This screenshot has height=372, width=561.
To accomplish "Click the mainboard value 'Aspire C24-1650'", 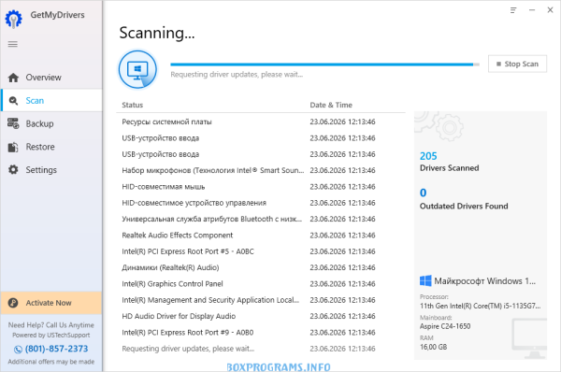I will (x=445, y=326).
